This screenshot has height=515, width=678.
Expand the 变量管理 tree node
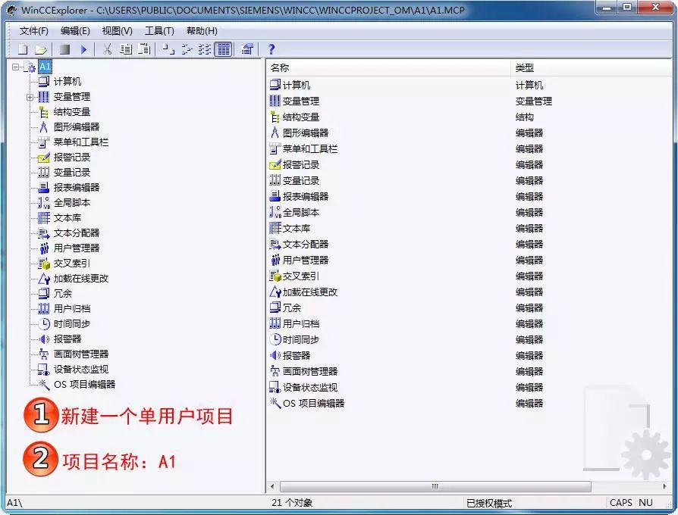tap(30, 97)
